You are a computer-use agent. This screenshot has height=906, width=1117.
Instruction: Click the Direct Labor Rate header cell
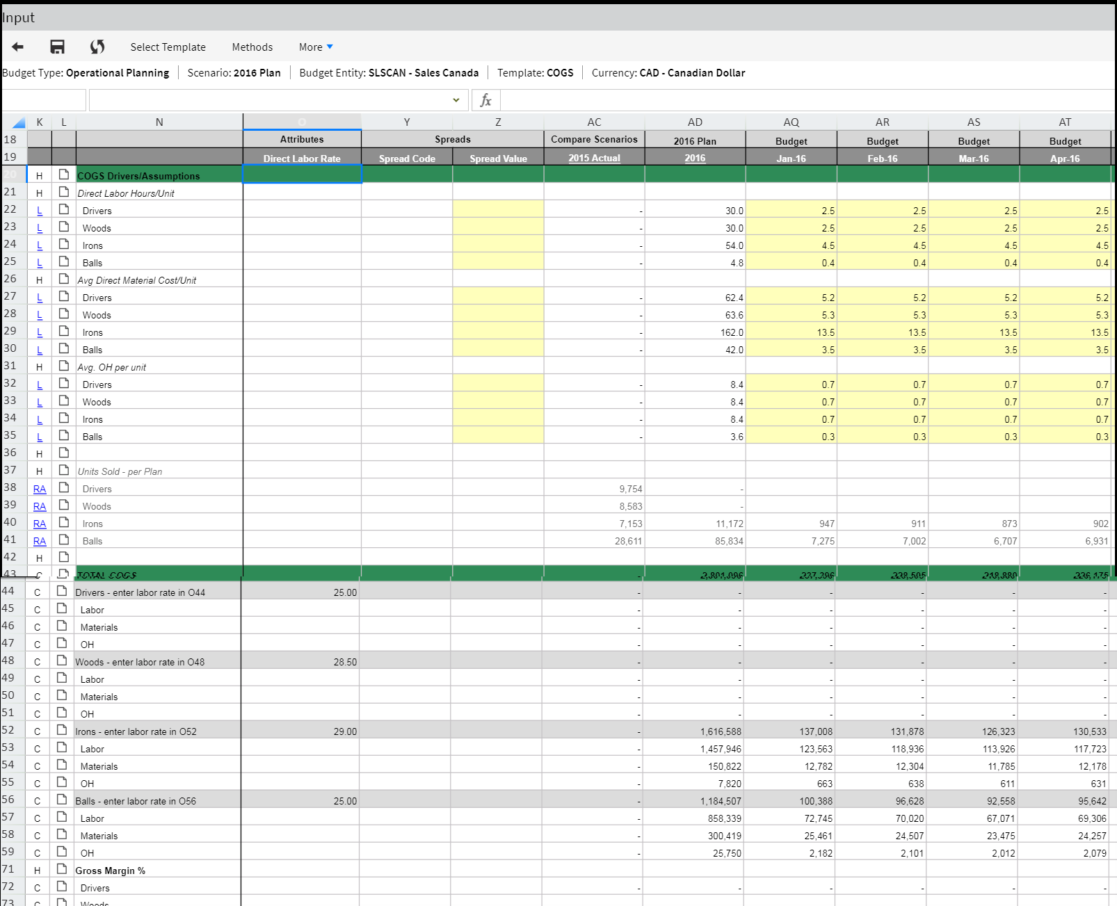302,159
